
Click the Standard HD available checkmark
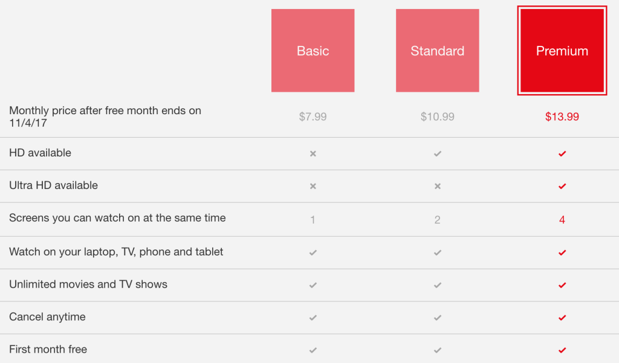(437, 153)
